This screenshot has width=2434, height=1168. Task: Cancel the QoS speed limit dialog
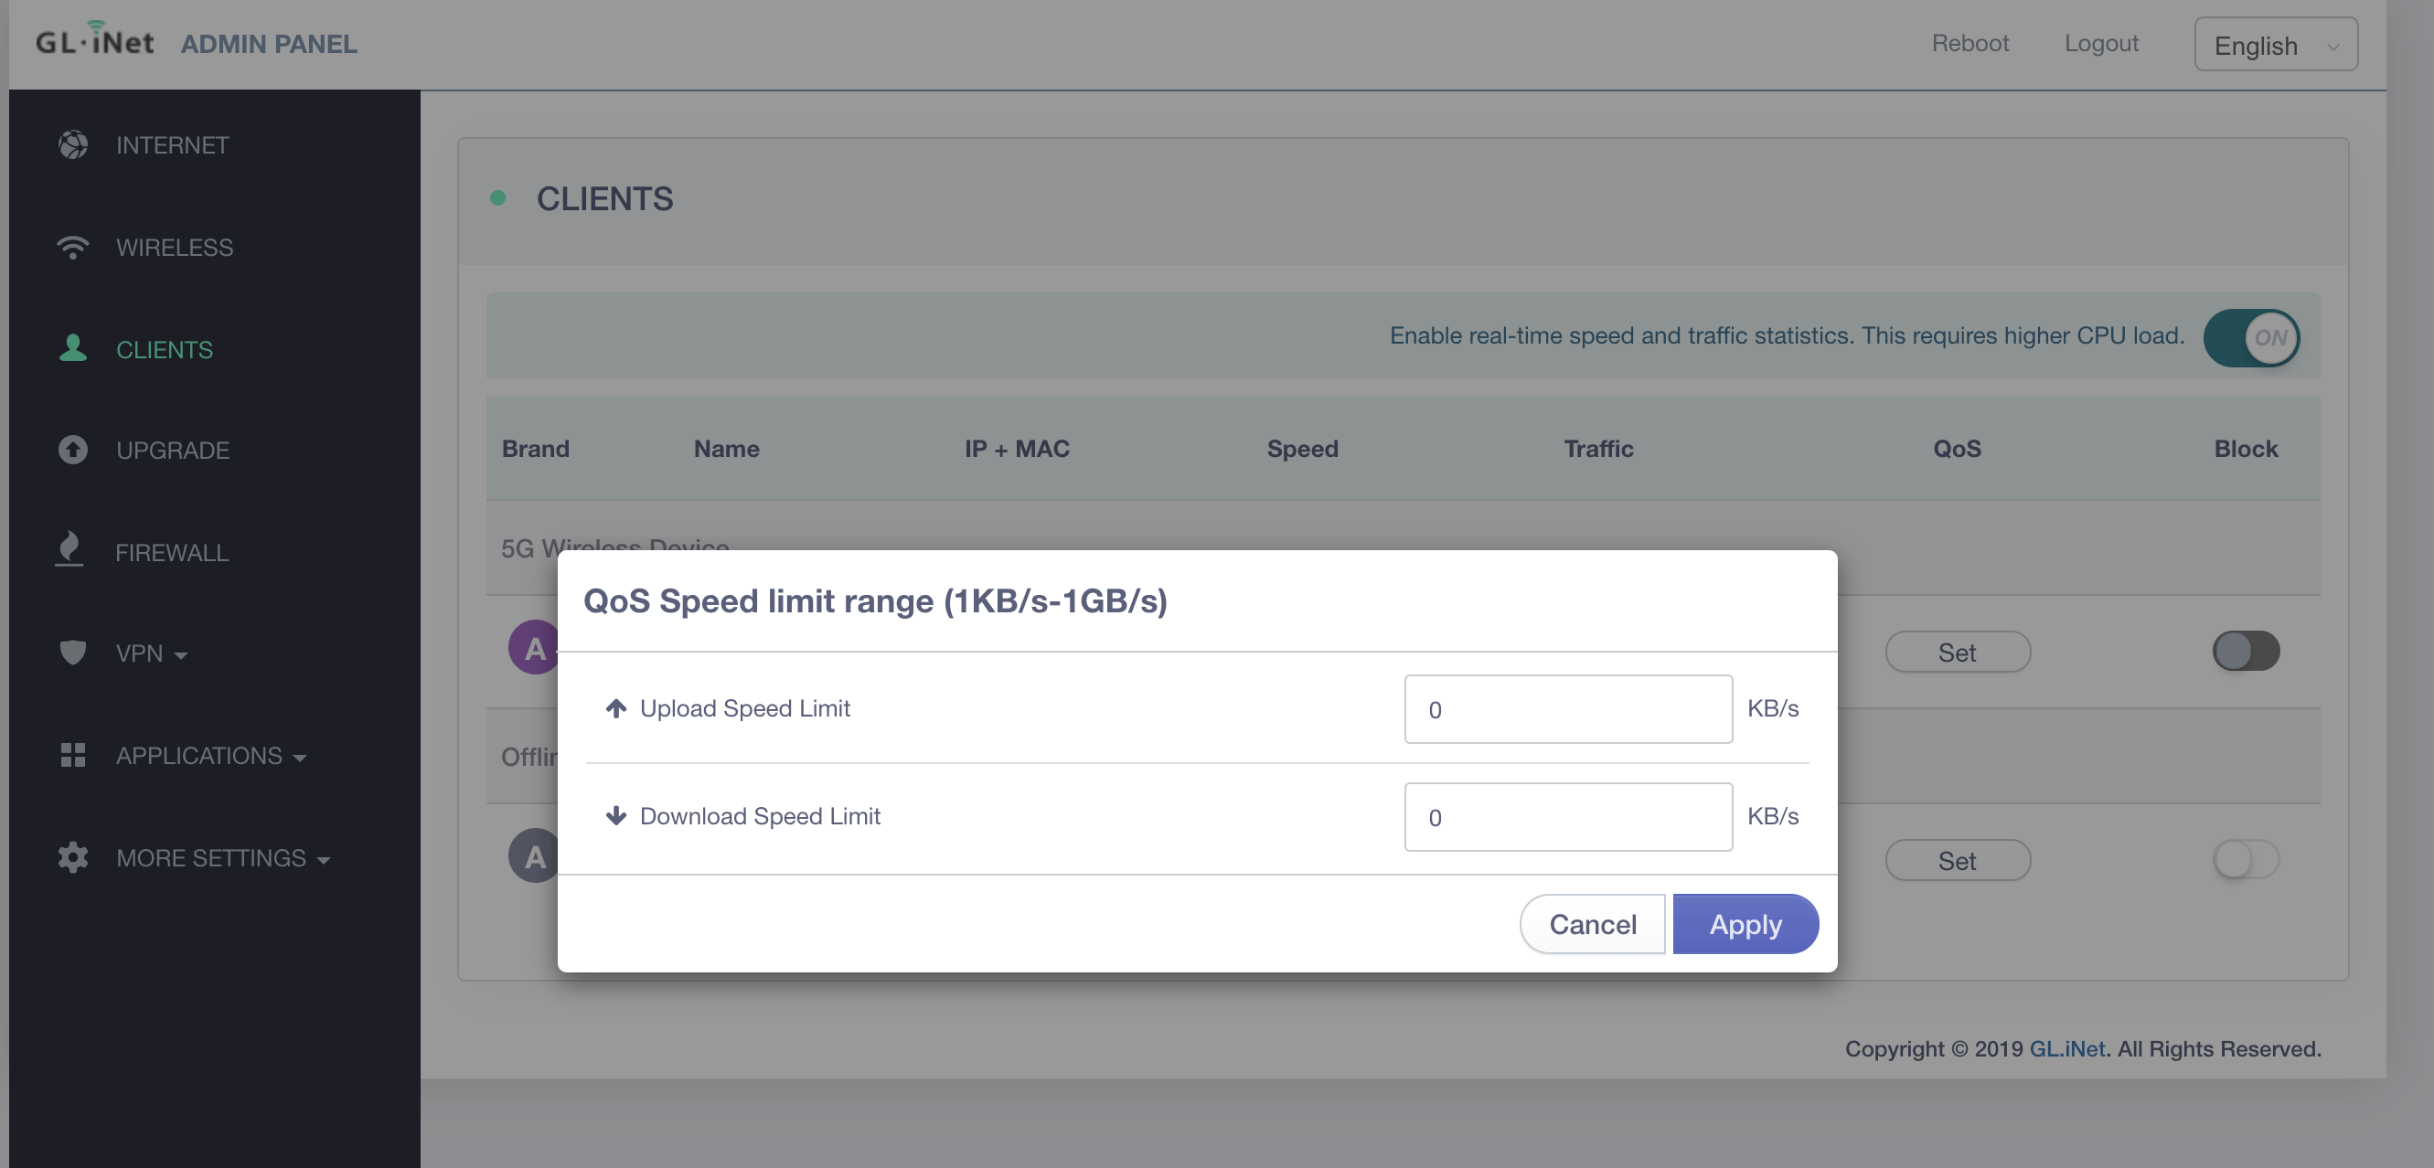pyautogui.click(x=1591, y=923)
